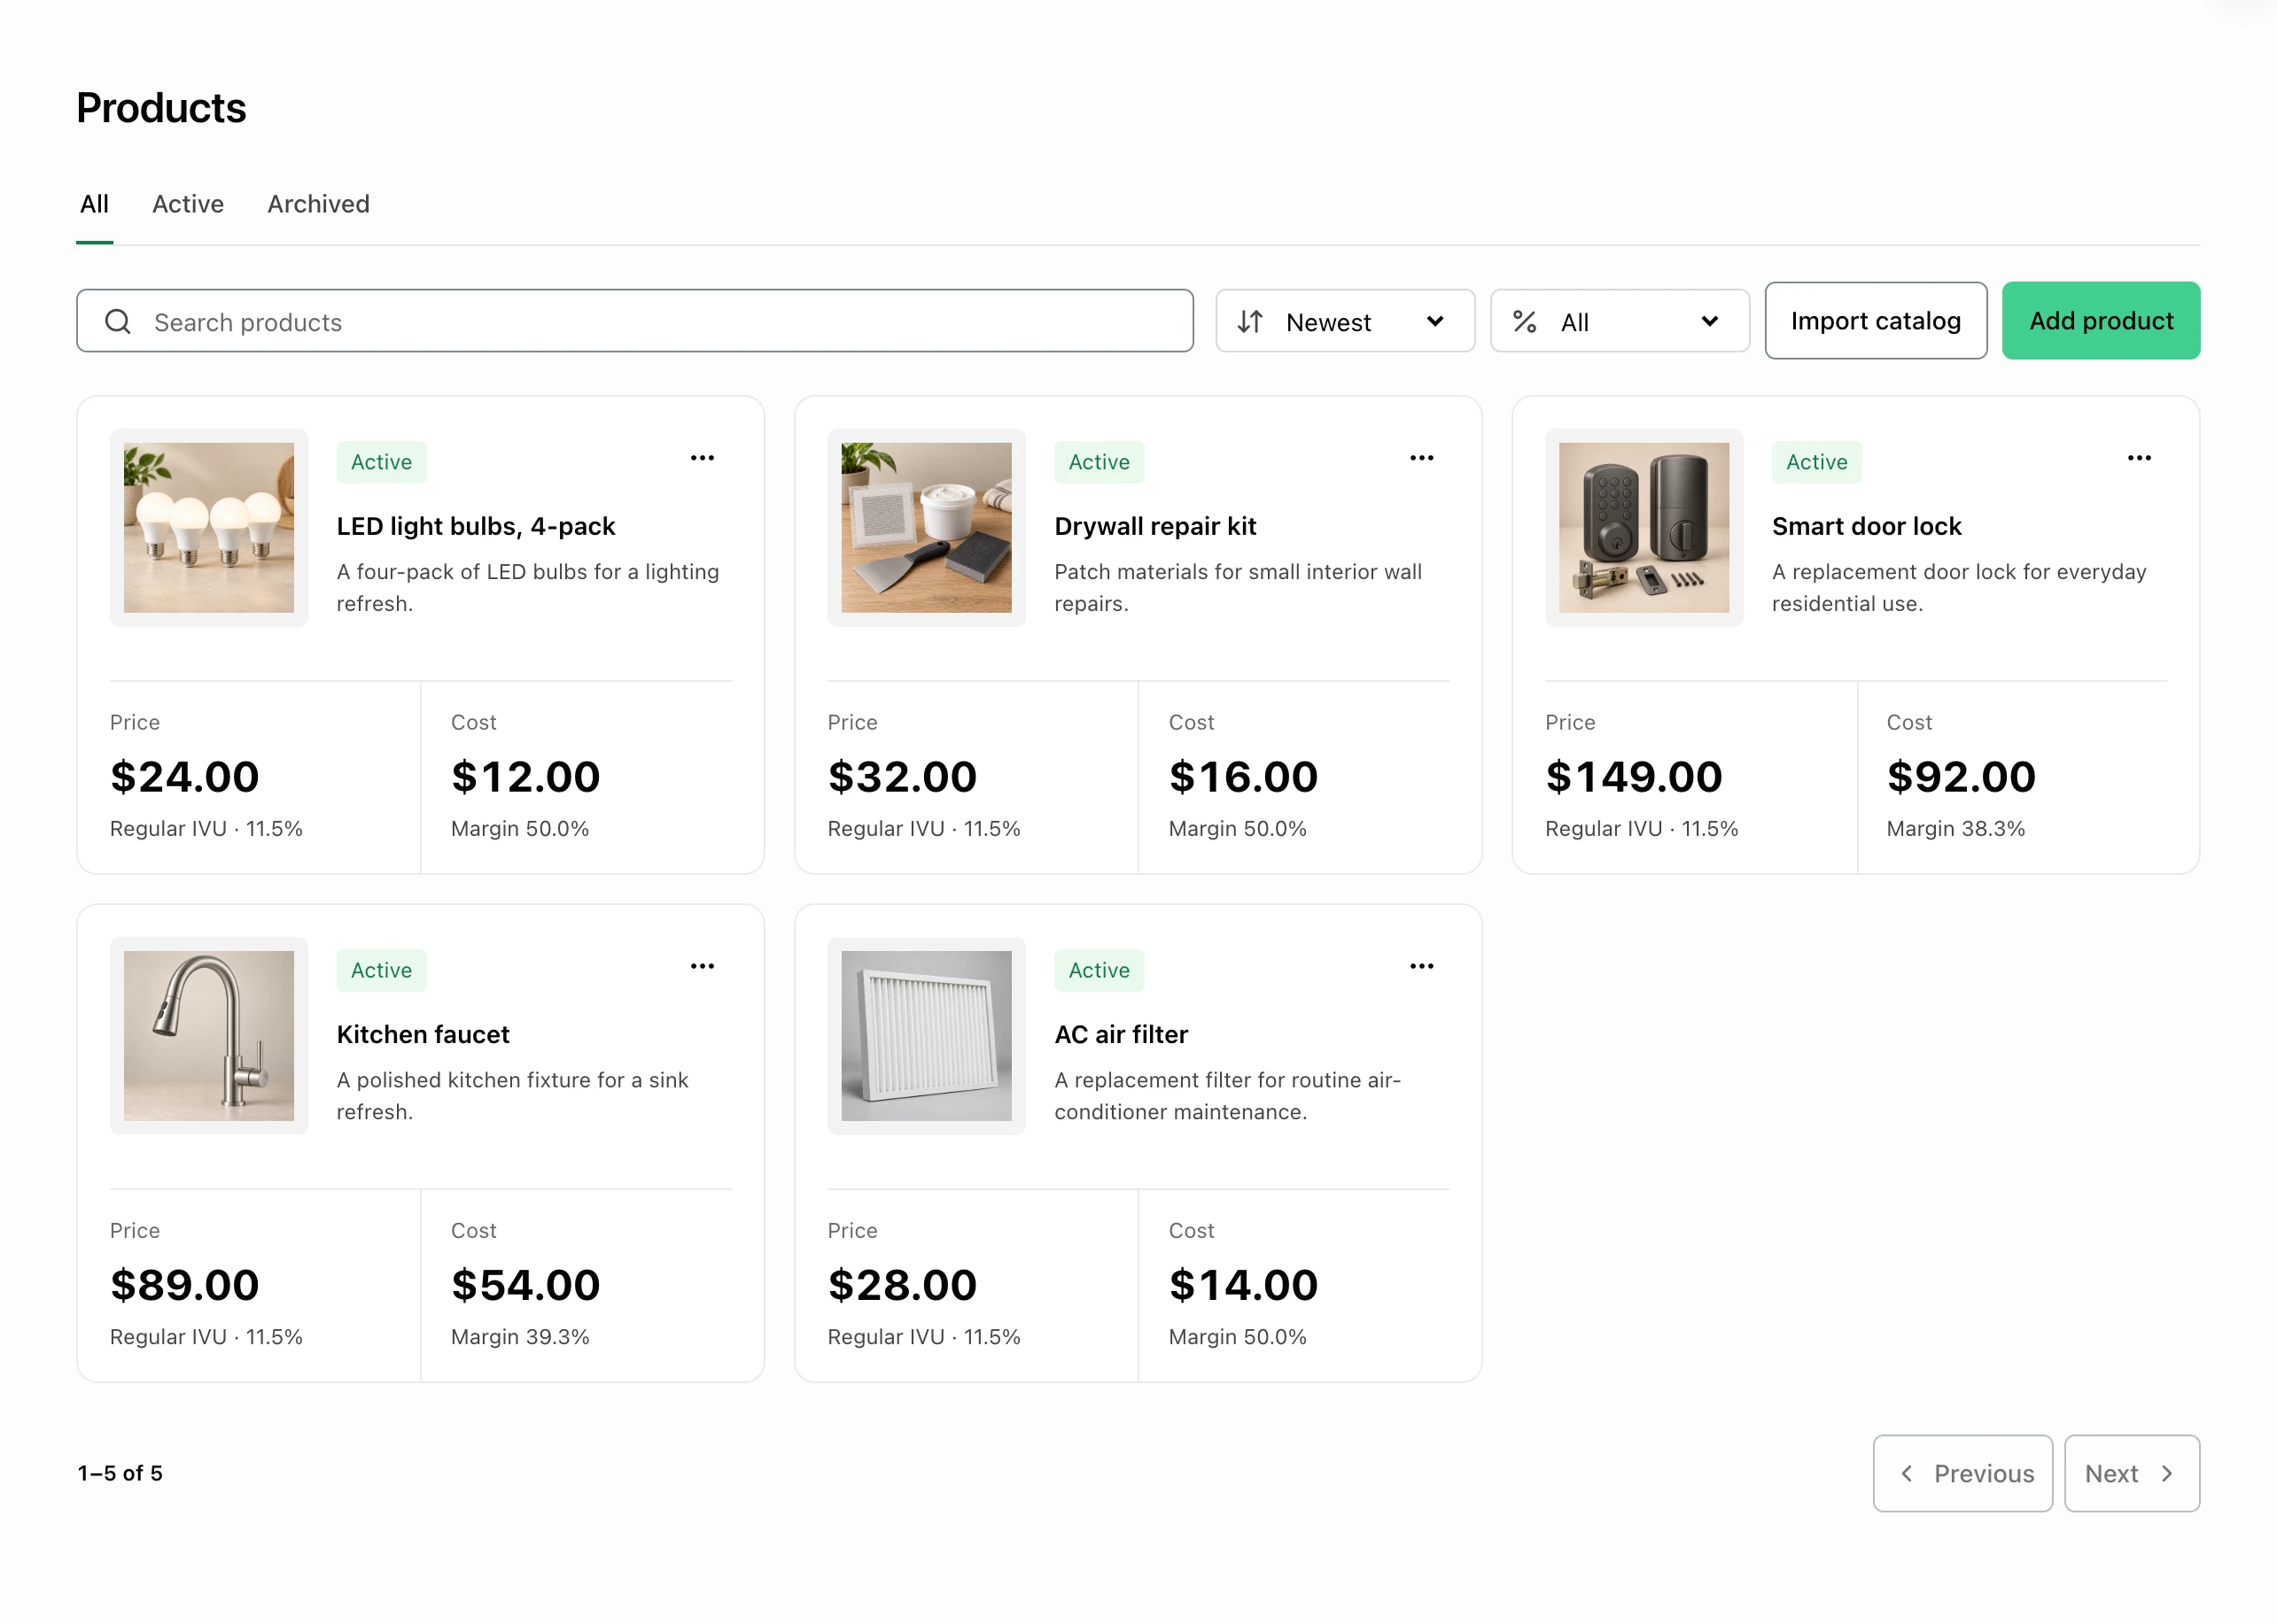Image resolution: width=2277 pixels, height=1624 pixels.
Task: Open the Smart door lock more-options menu
Action: [2139, 458]
